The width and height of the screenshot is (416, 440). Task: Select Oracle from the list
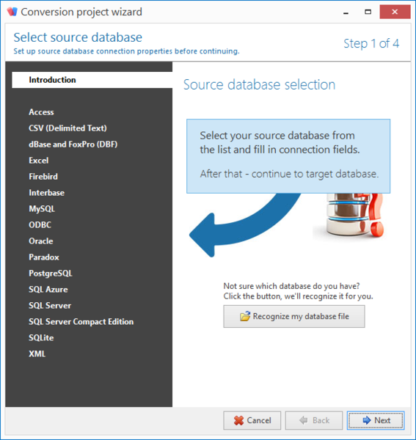coord(40,241)
